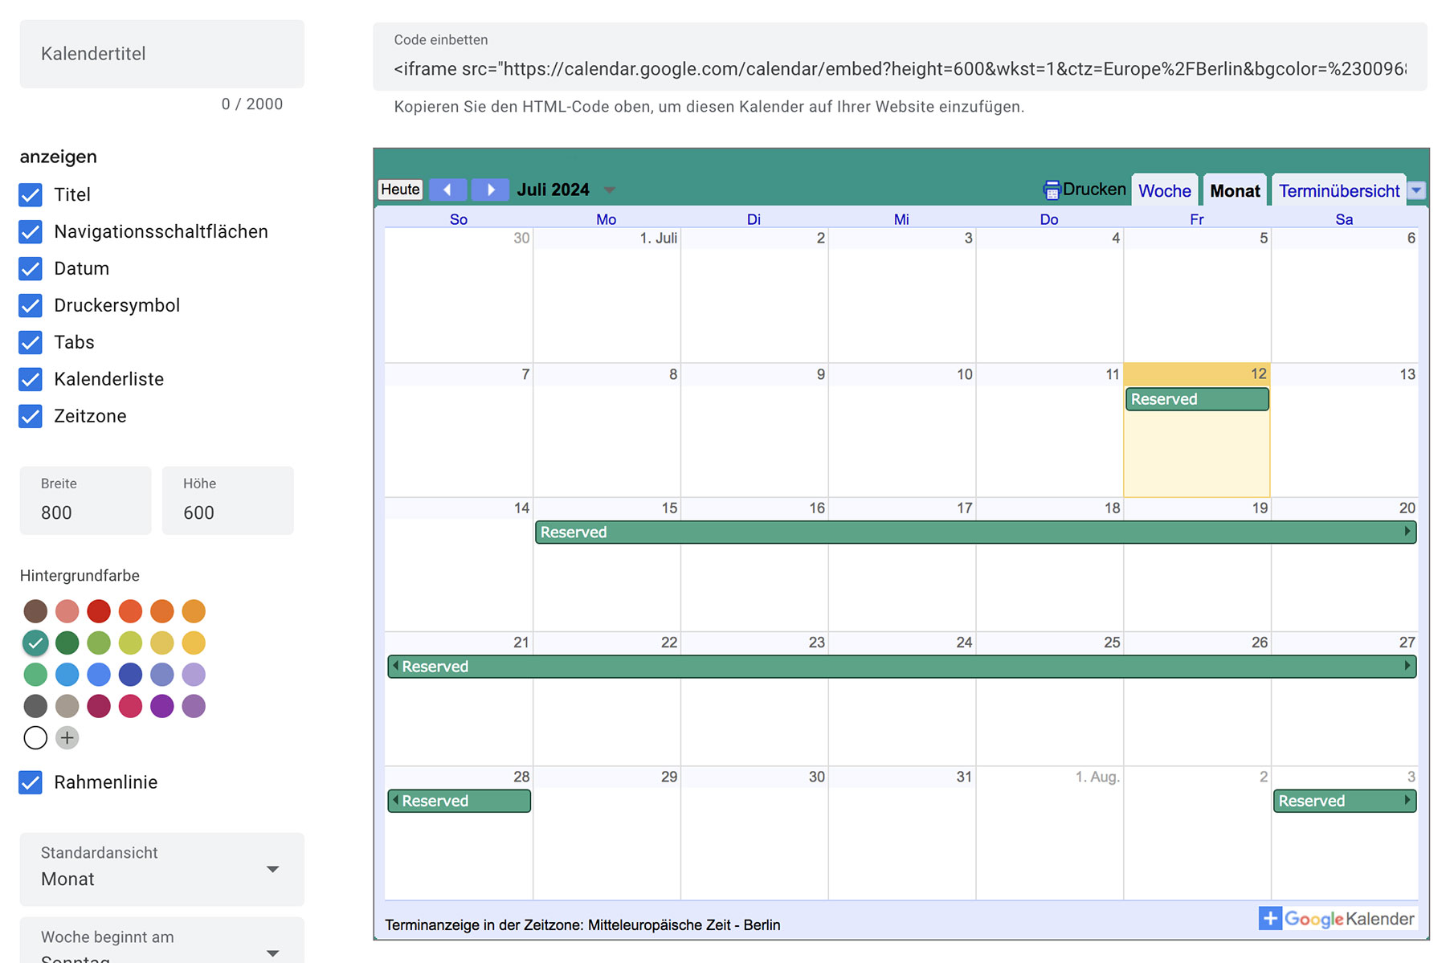Disable the Rahmenlinie checkbox
The image size is (1446, 963).
(31, 783)
